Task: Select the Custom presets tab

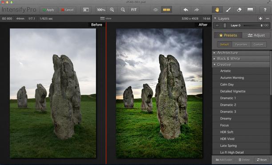Action: (x=259, y=44)
